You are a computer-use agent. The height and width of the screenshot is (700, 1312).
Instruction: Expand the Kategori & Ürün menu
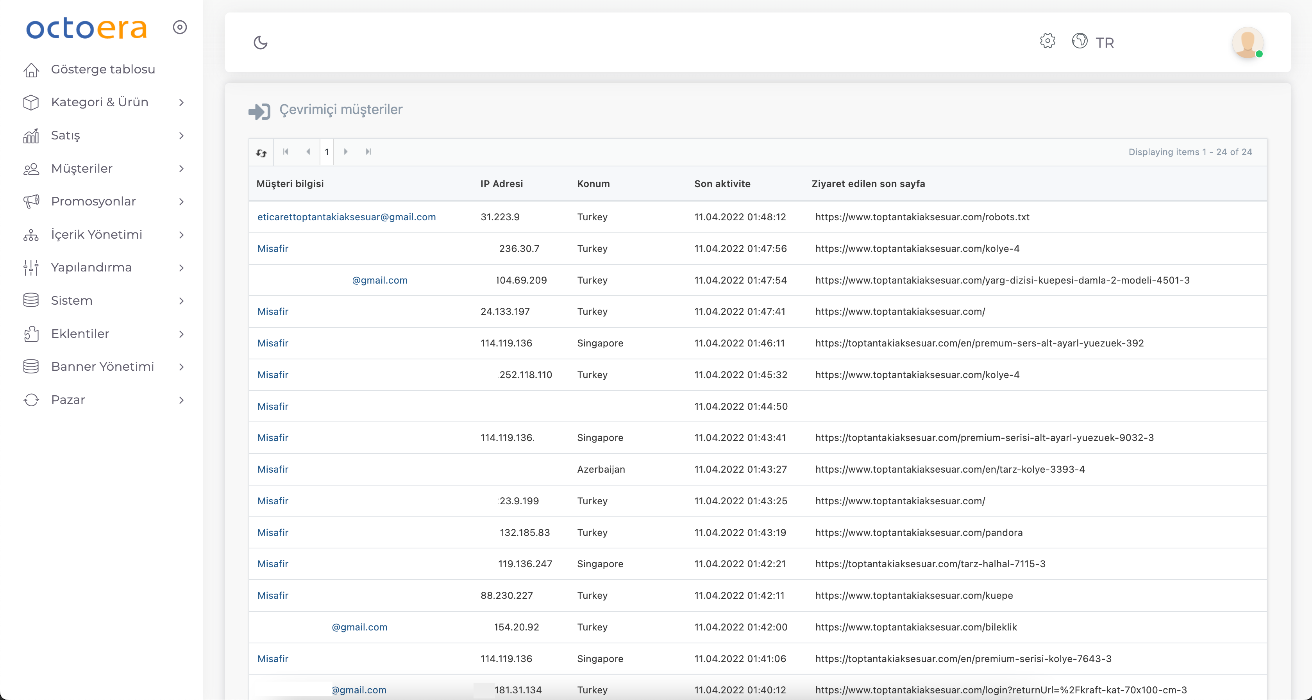[100, 102]
